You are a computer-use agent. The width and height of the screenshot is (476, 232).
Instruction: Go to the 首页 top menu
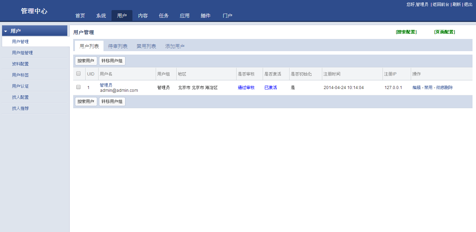(80, 16)
